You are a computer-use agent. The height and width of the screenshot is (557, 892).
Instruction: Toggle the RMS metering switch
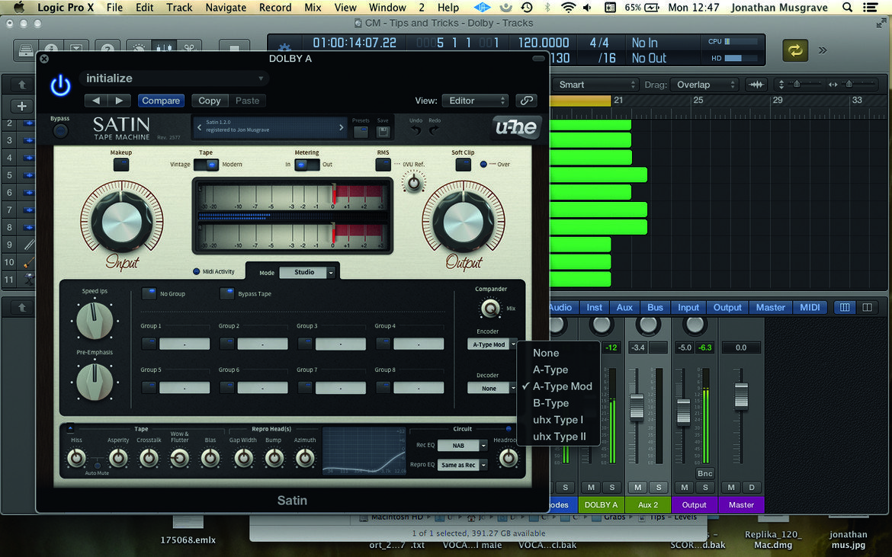383,165
